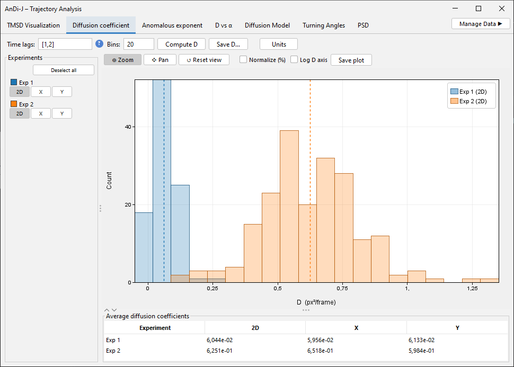
Task: Tick the Log D axis checkbox
Action: [x=294, y=60]
